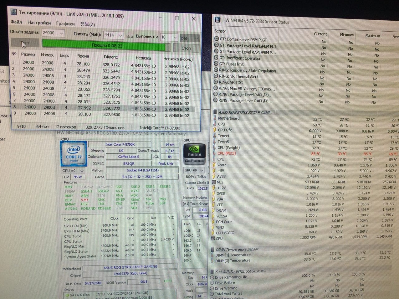The image size is (399, 299).
Task: Click the icon beside DIMM Temperature Sensor header
Action: click(x=213, y=249)
